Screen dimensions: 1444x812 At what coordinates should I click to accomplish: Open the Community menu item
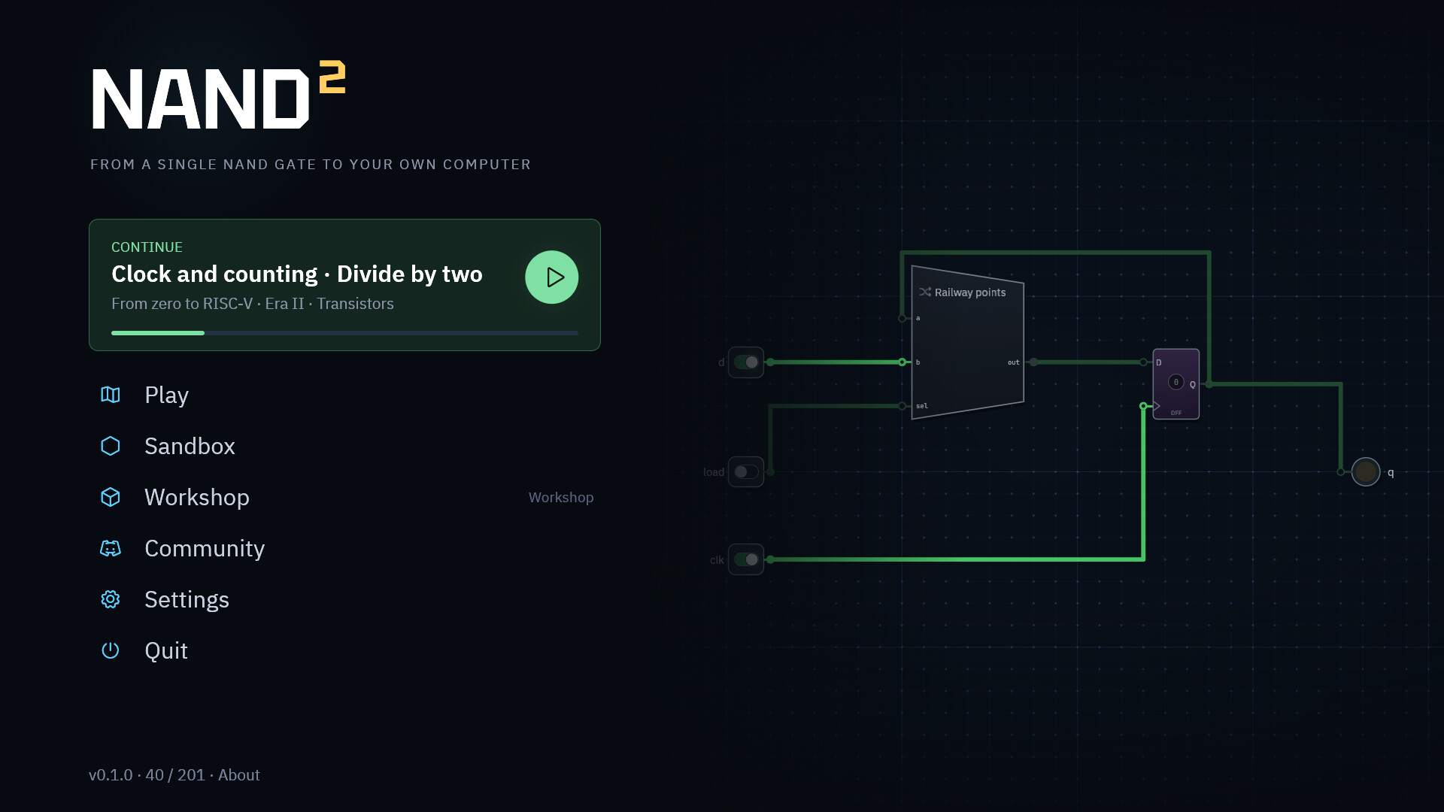(x=344, y=548)
